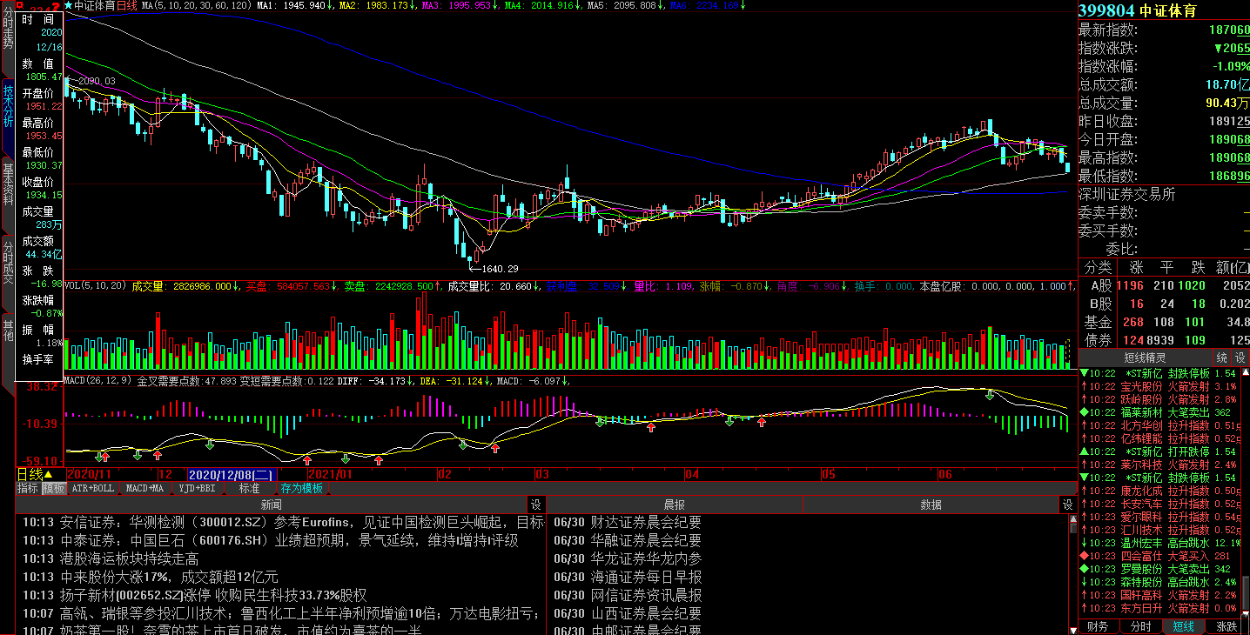Click the red diamond alert for 四会富仕
This screenshot has width=1250, height=635.
[x=1083, y=556]
